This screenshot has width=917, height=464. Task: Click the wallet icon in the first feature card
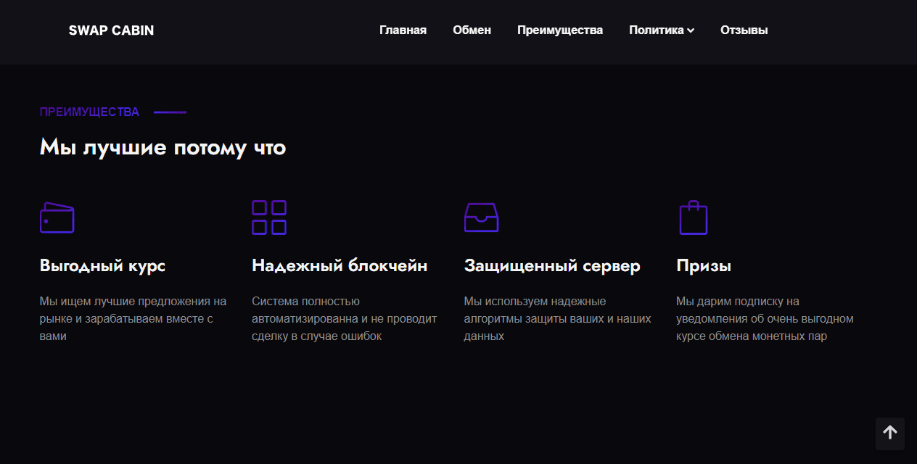coord(57,217)
